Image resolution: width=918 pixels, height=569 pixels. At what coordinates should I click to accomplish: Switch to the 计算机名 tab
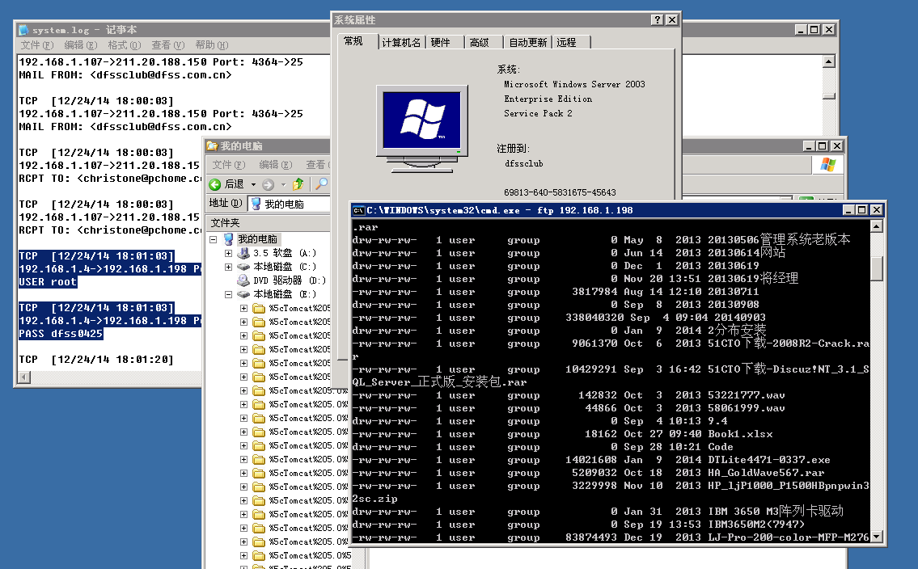402,42
